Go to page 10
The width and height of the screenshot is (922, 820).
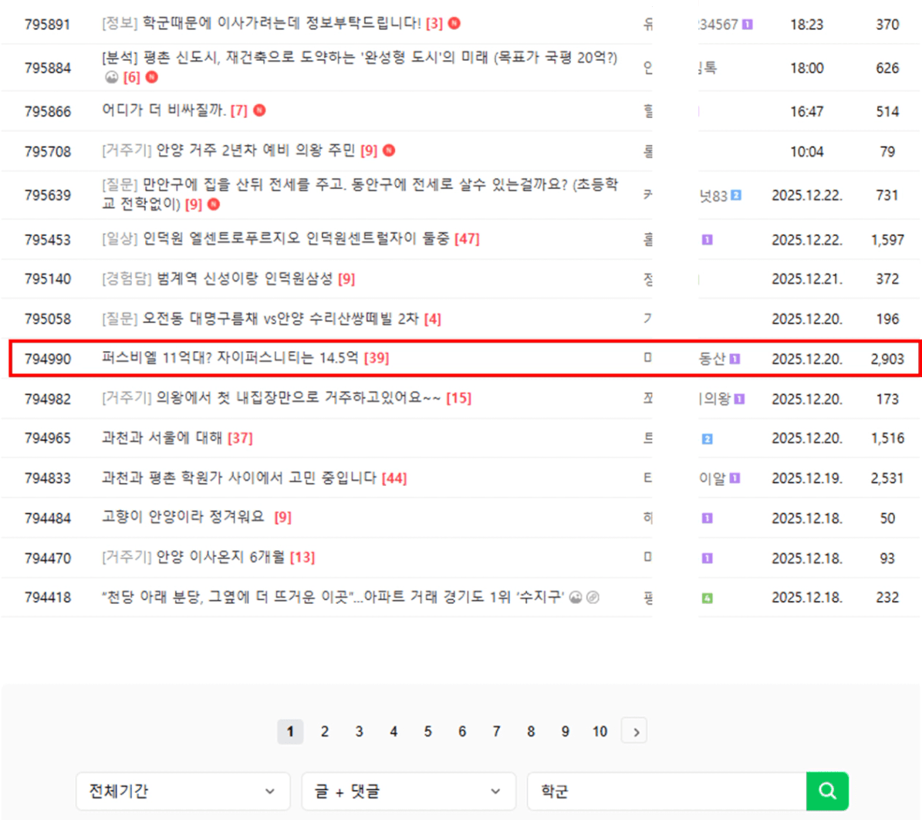click(599, 731)
